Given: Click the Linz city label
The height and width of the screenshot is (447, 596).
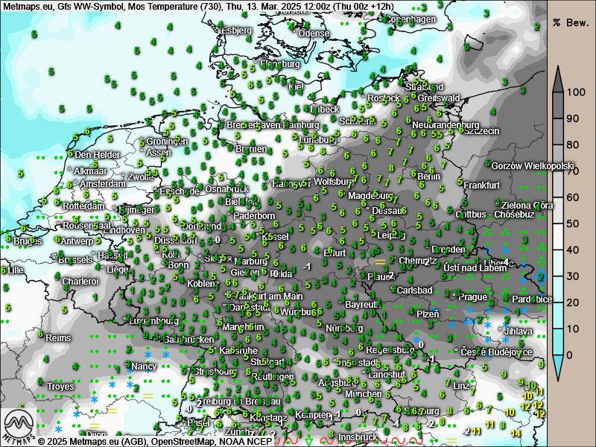Looking at the screenshot, I should point(462,385).
